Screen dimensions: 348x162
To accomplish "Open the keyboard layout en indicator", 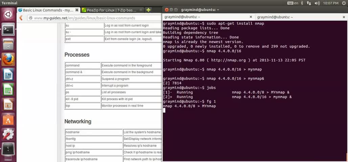I will coord(293,3).
